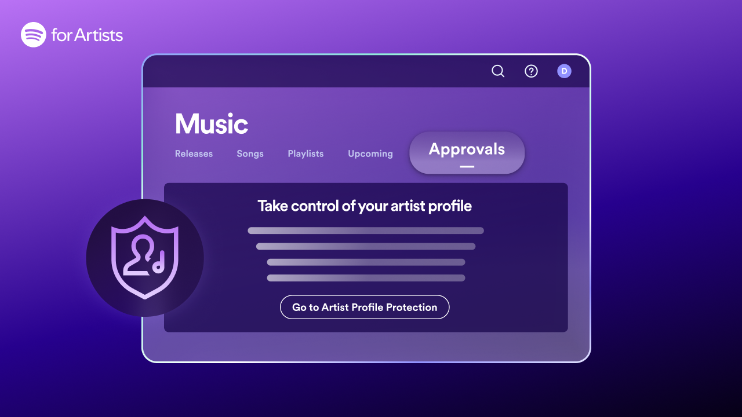The height and width of the screenshot is (417, 742).
Task: Open the profile avatar marked D
Action: (564, 71)
